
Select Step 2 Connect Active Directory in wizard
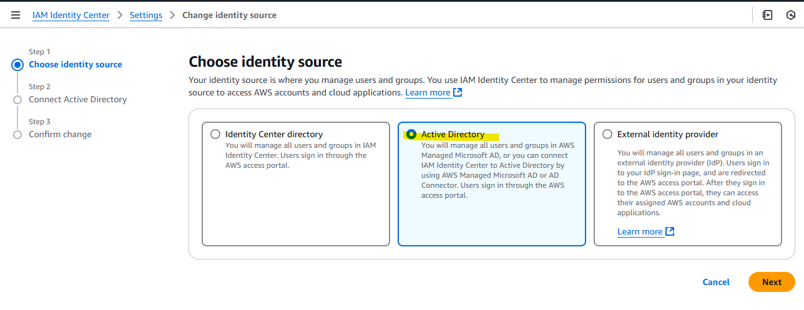[77, 99]
